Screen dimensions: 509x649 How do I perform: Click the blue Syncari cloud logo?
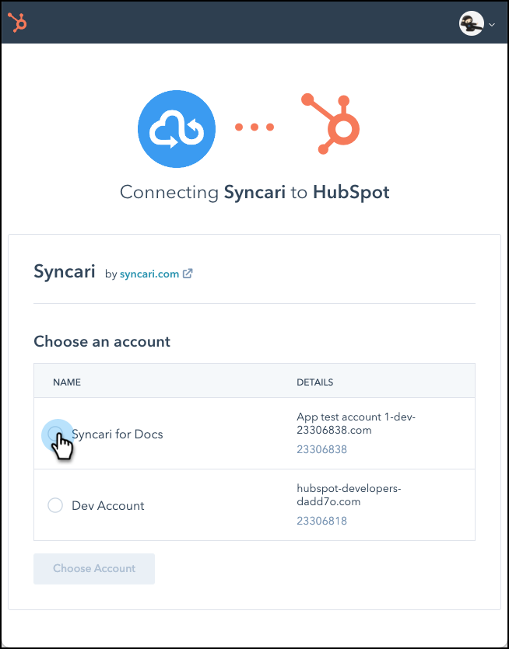pos(177,129)
